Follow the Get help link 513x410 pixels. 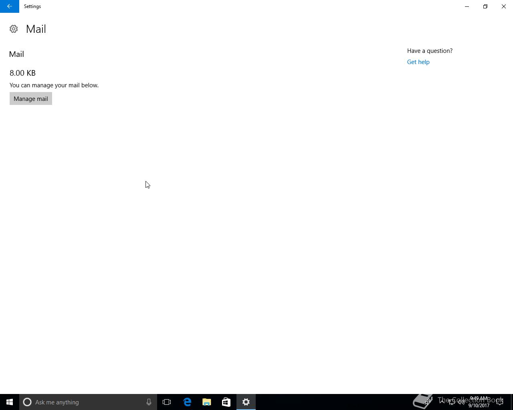pyautogui.click(x=418, y=62)
